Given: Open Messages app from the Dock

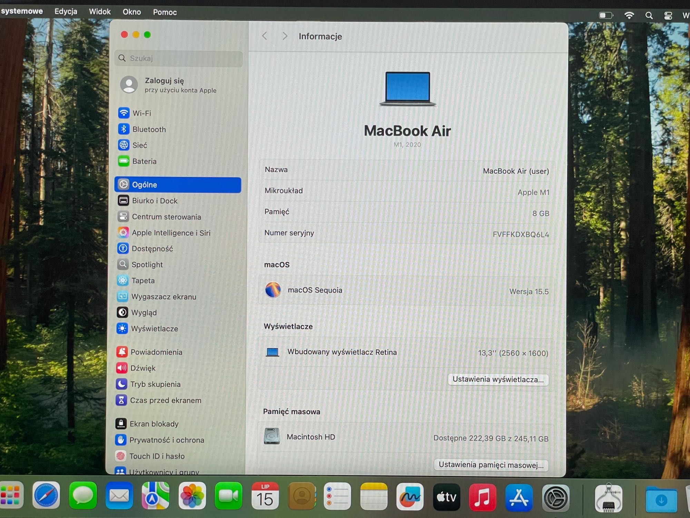Looking at the screenshot, I should pos(83,496).
